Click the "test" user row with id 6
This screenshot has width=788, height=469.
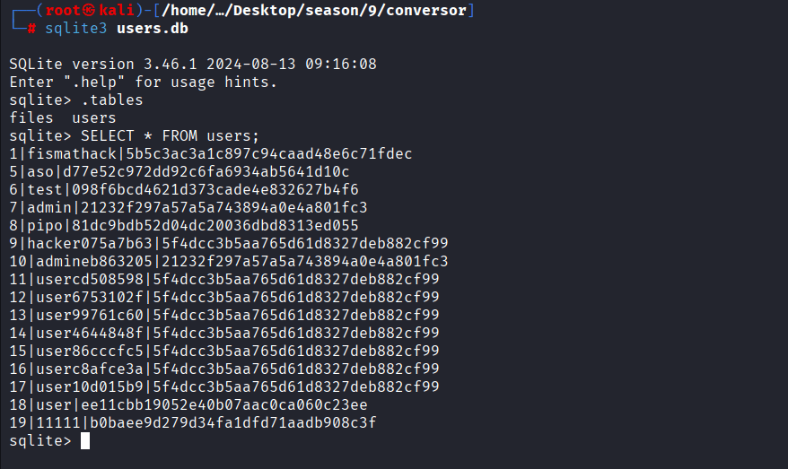click(x=184, y=189)
